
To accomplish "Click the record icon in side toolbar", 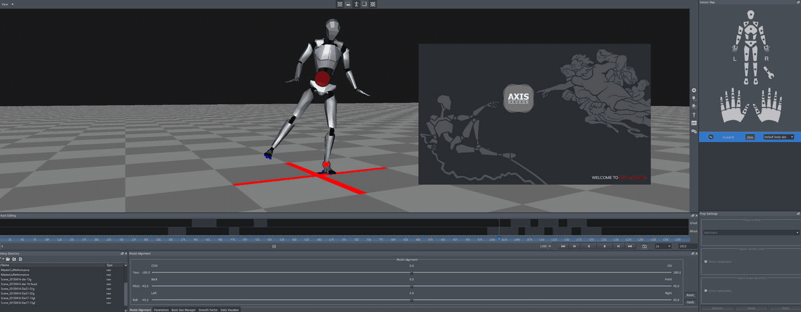I will tap(694, 91).
